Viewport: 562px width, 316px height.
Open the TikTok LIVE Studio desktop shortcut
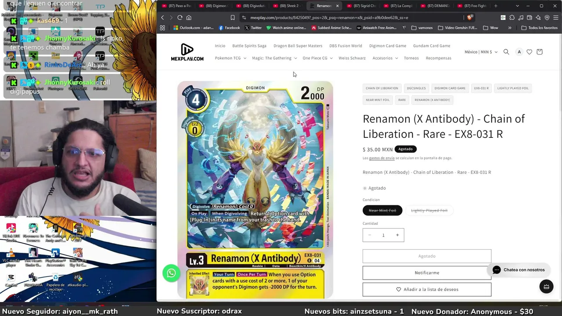point(11,233)
